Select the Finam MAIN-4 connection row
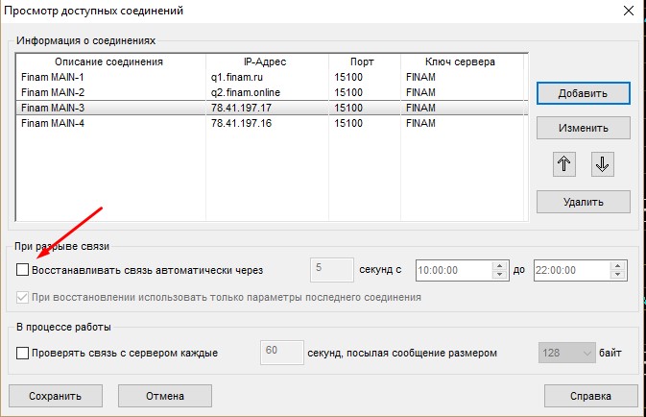Viewport: 646px width, 417px height. 96,123
